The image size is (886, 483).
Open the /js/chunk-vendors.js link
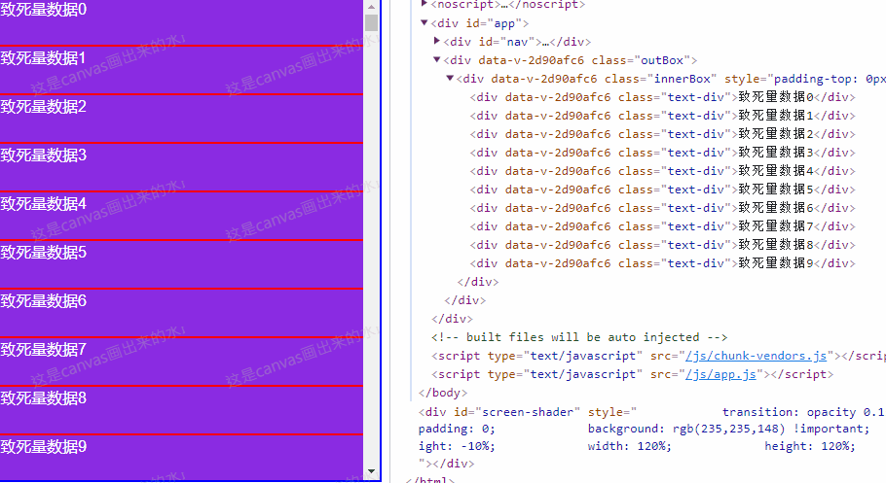[x=756, y=356]
